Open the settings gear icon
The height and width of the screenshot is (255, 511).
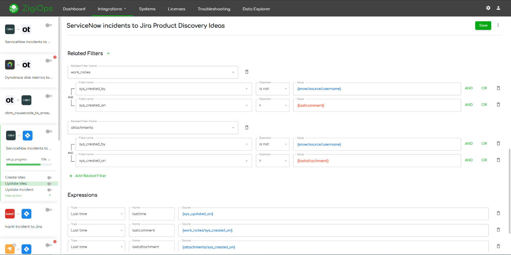488,8
